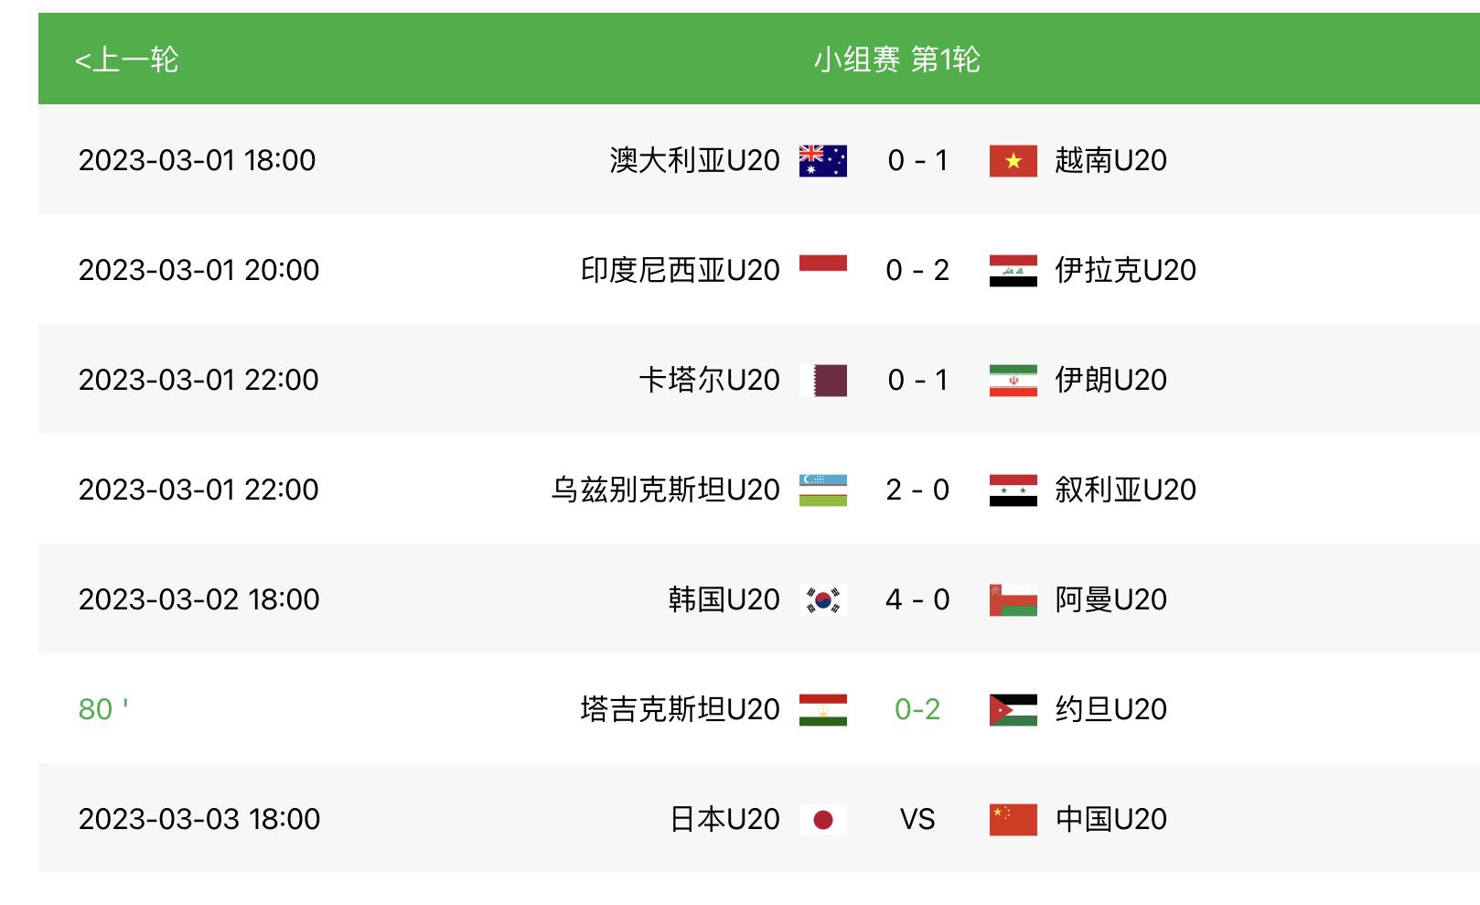Go to previous round with <上一轮

tap(126, 60)
